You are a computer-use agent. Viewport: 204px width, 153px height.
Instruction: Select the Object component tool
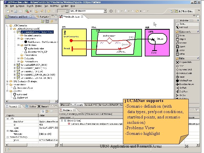point(181,39)
